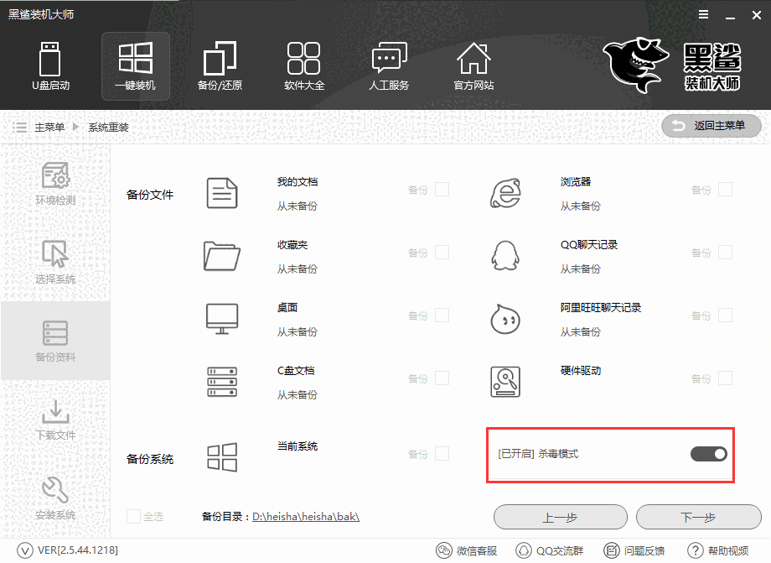This screenshot has height=563, width=771.
Task: Open the 下载文件 download step
Action: pos(55,420)
